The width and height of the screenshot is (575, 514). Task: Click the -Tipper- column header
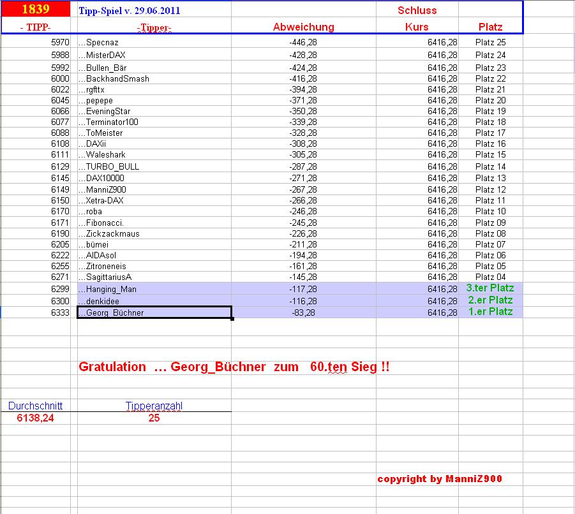point(154,27)
